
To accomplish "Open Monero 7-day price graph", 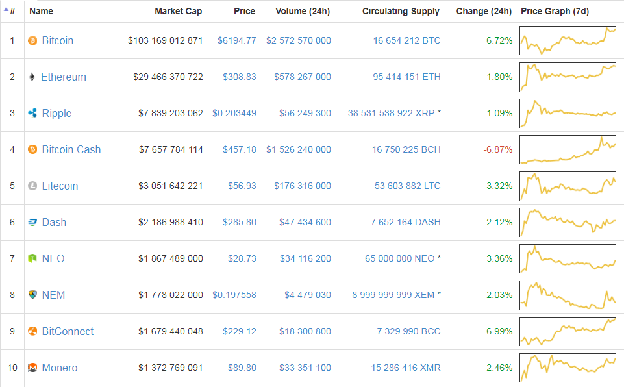I will click(568, 368).
